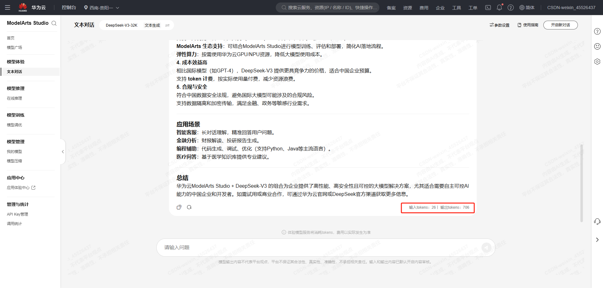
Task: Click the 输出tokens: 706 text
Action: [455, 207]
